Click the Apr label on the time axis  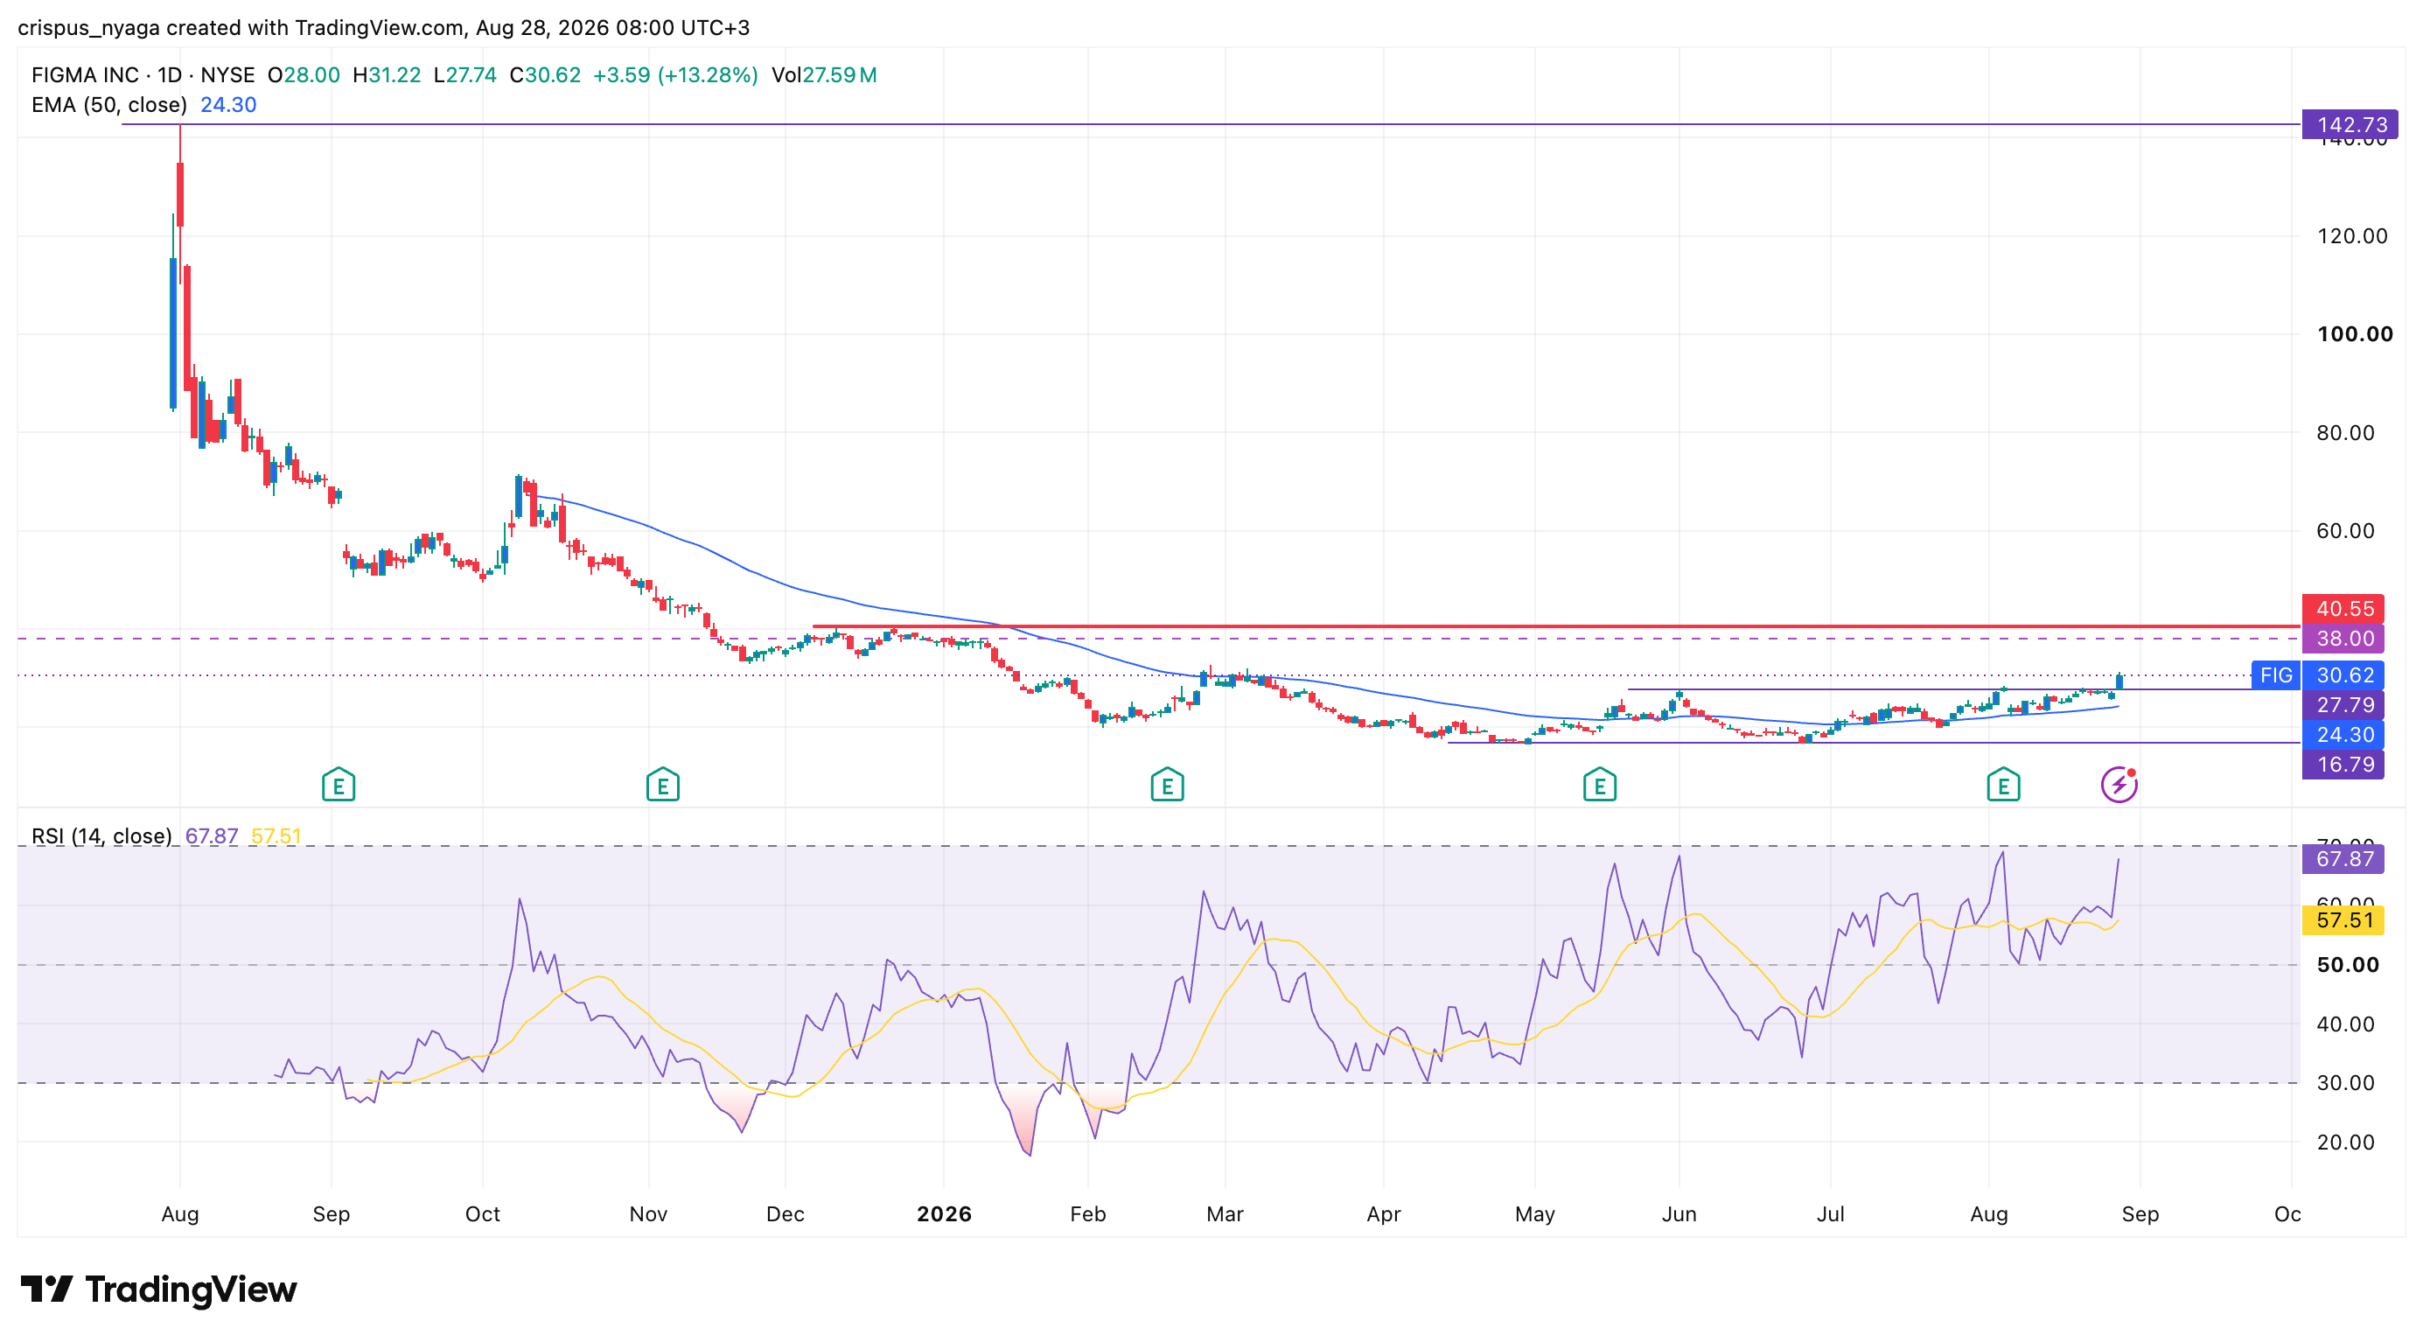pos(1384,1214)
